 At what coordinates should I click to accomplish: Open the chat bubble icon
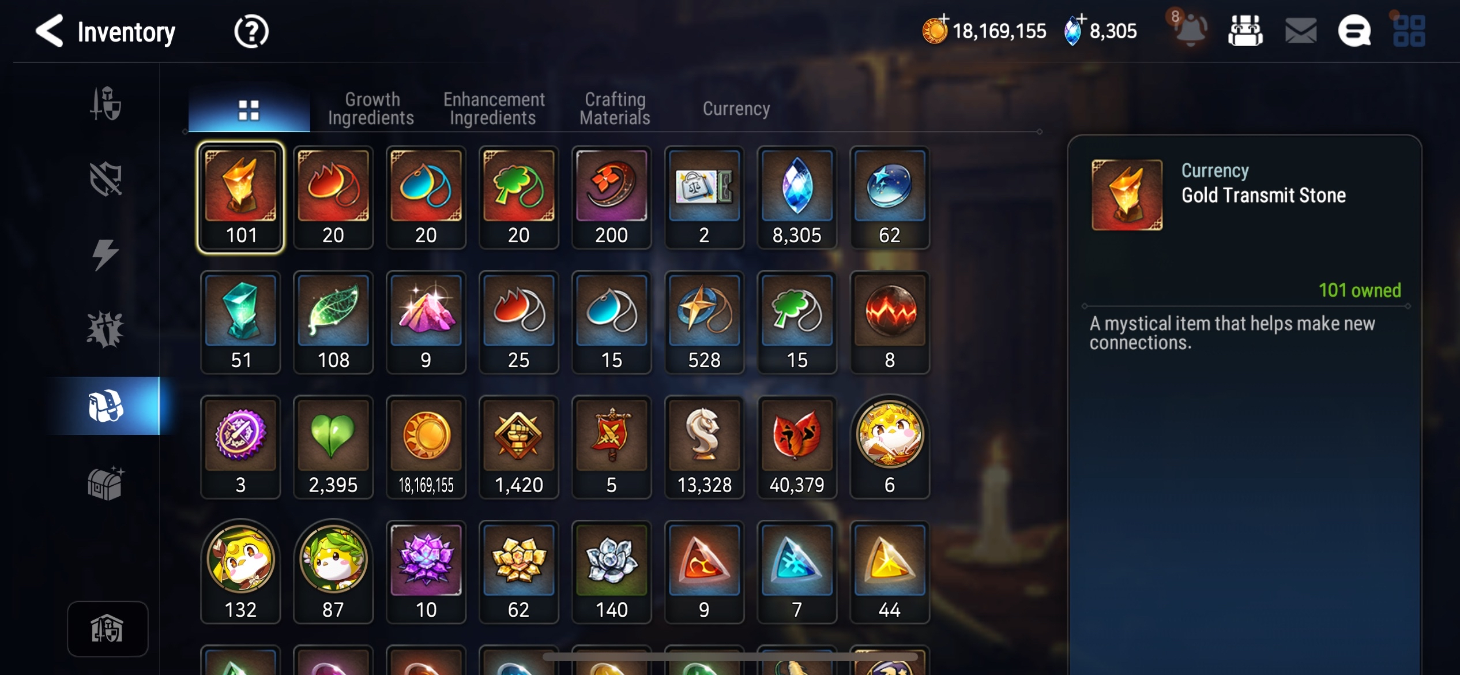click(1354, 31)
